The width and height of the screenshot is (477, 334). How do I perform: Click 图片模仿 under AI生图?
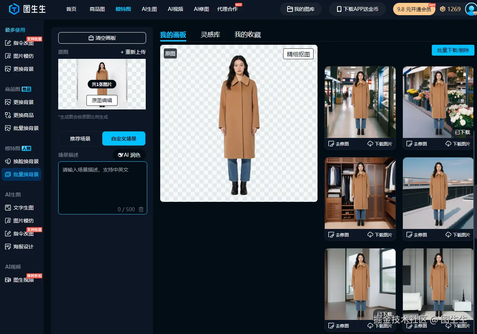pos(20,221)
